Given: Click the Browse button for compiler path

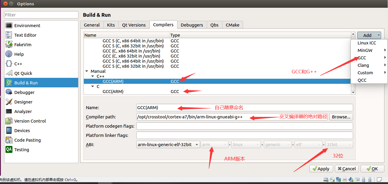Looking at the screenshot, I should [x=341, y=117].
